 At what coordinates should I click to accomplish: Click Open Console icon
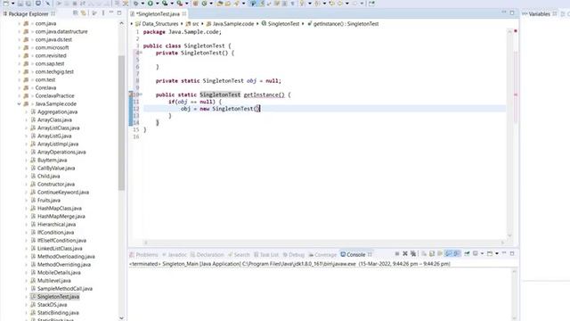(490, 253)
